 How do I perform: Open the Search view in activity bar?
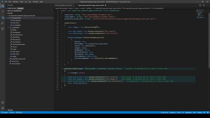click(3, 11)
